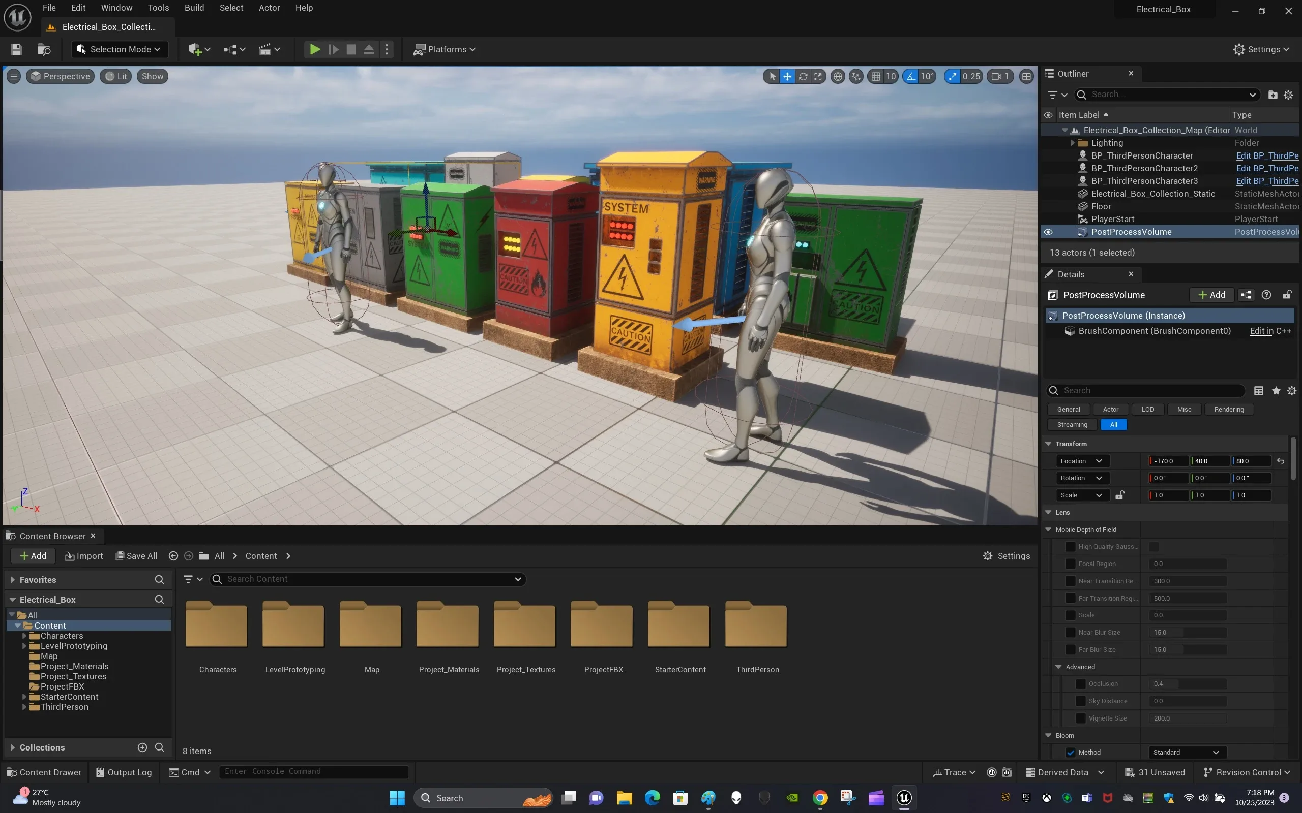The width and height of the screenshot is (1302, 813).
Task: Save the current level with the floppy icon
Action: click(x=16, y=49)
